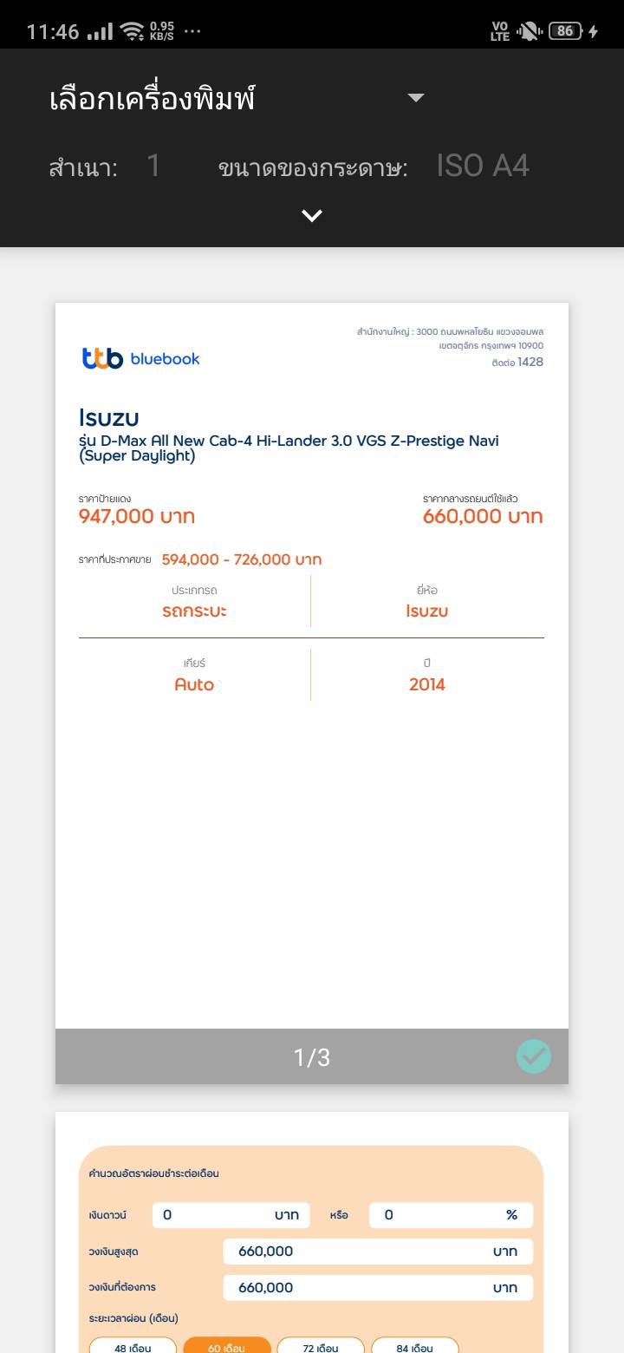Tap the 1/3 page indicator bar

(312, 1056)
